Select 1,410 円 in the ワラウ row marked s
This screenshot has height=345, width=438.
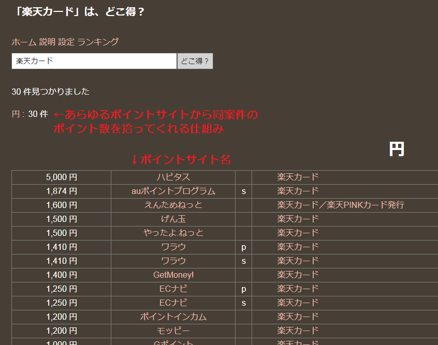(62, 261)
